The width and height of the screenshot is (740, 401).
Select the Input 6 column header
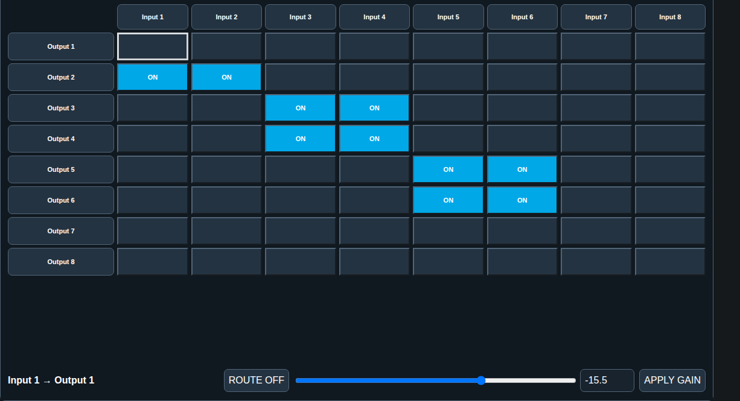522,17
